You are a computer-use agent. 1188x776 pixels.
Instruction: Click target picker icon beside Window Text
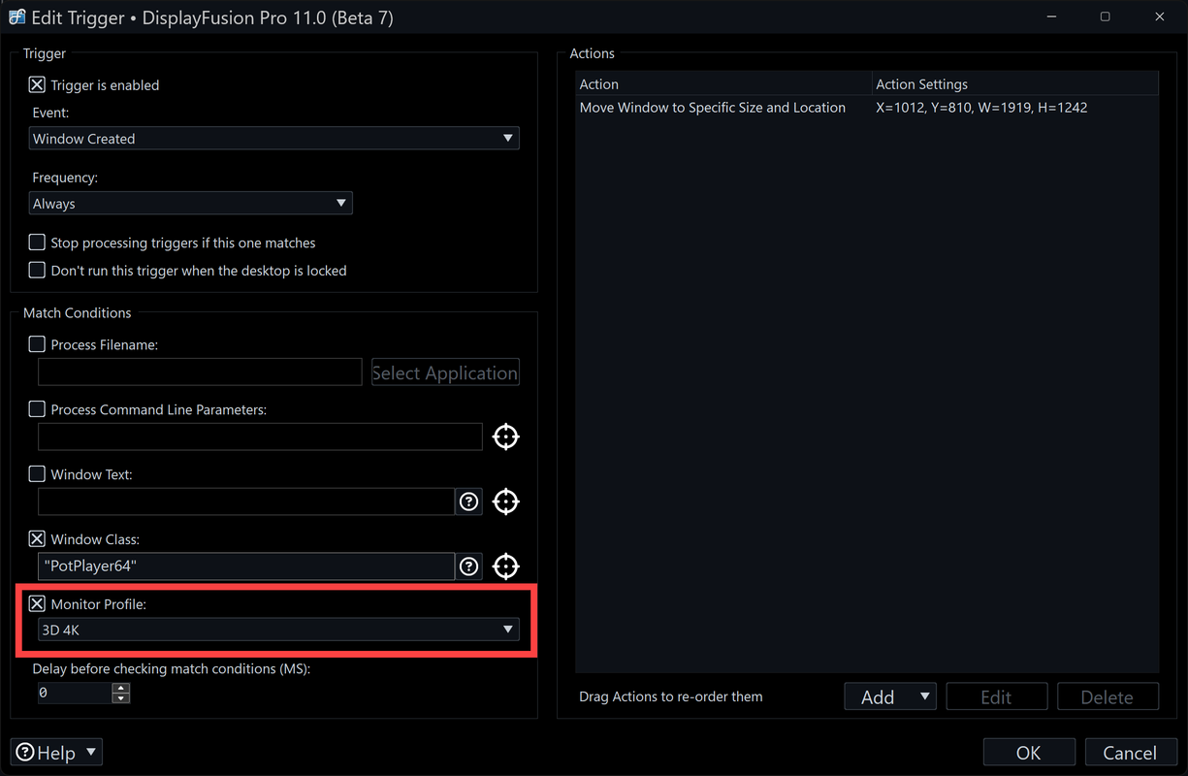point(505,501)
